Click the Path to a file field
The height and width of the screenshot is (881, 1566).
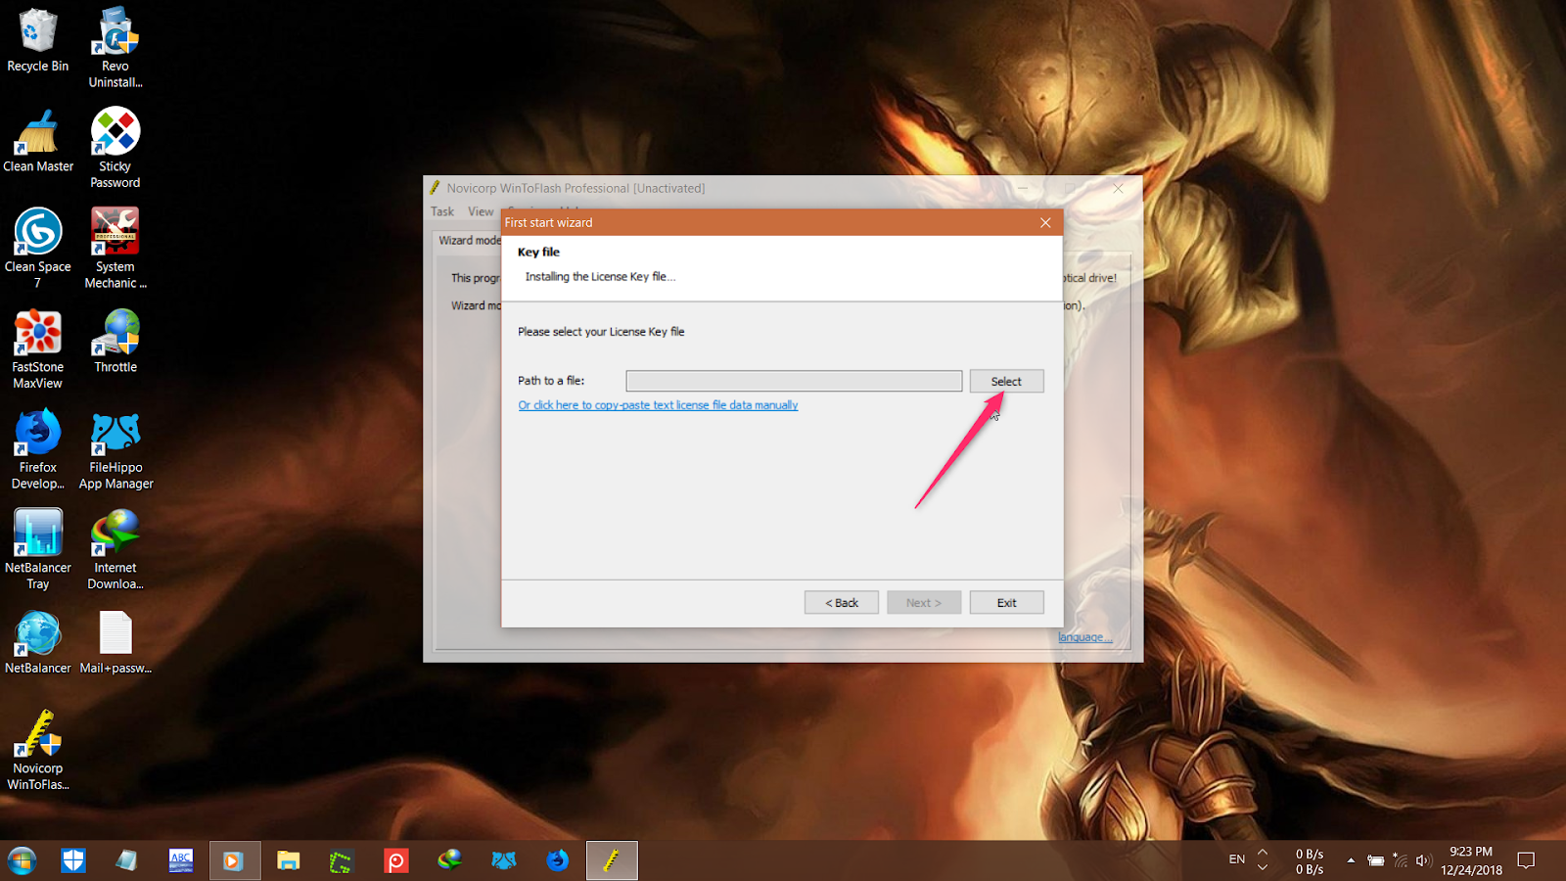(x=794, y=381)
